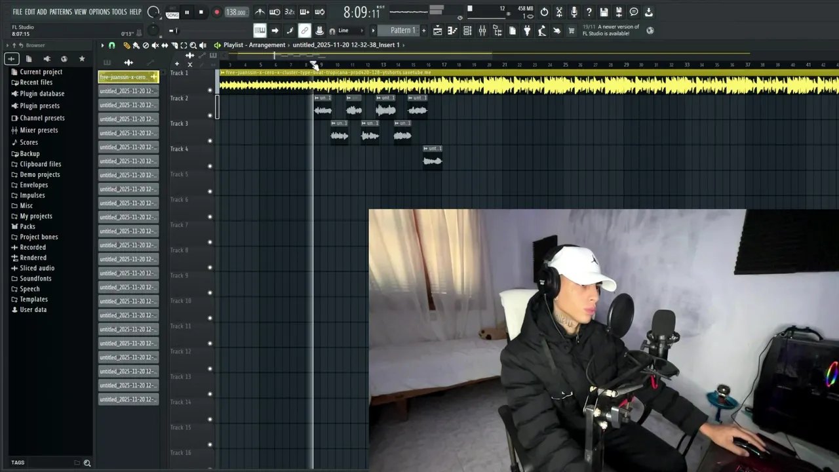Pause playback with the pause button
Image resolution: width=839 pixels, height=472 pixels.
pos(187,12)
